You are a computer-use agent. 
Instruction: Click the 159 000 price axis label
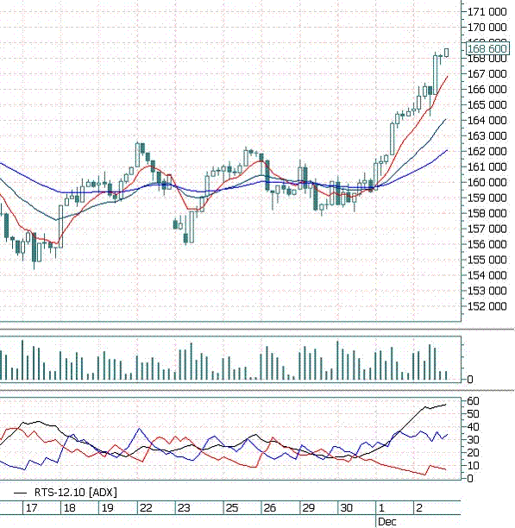point(487,198)
